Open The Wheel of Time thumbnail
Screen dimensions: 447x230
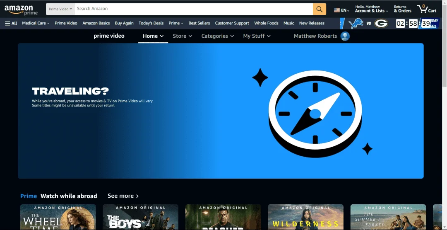pyautogui.click(x=58, y=217)
